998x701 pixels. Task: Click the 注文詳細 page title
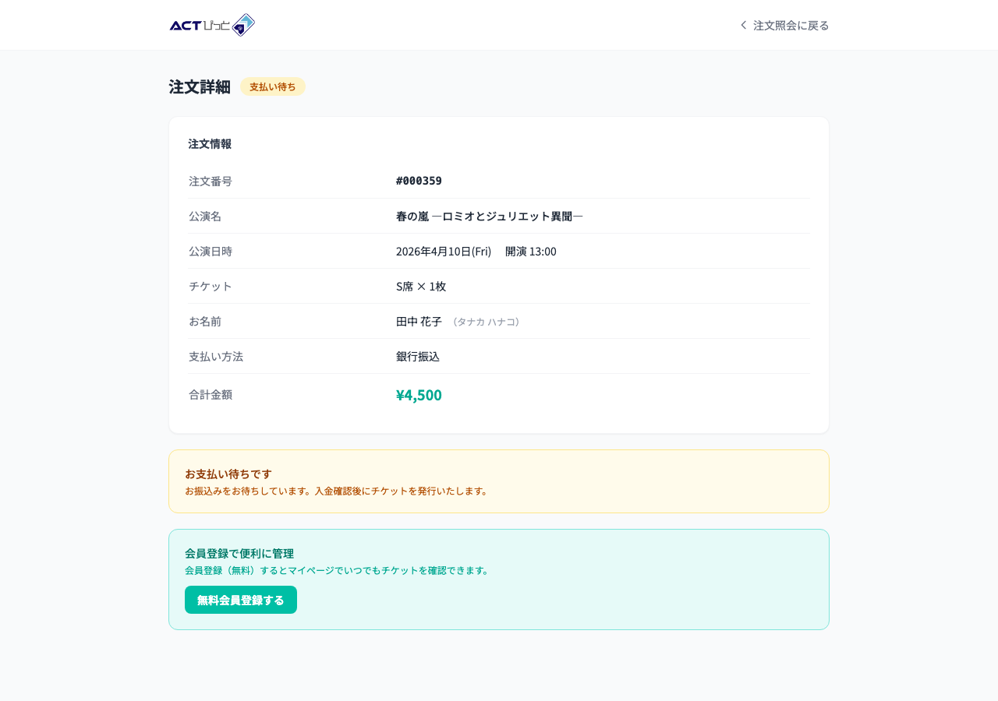[200, 87]
